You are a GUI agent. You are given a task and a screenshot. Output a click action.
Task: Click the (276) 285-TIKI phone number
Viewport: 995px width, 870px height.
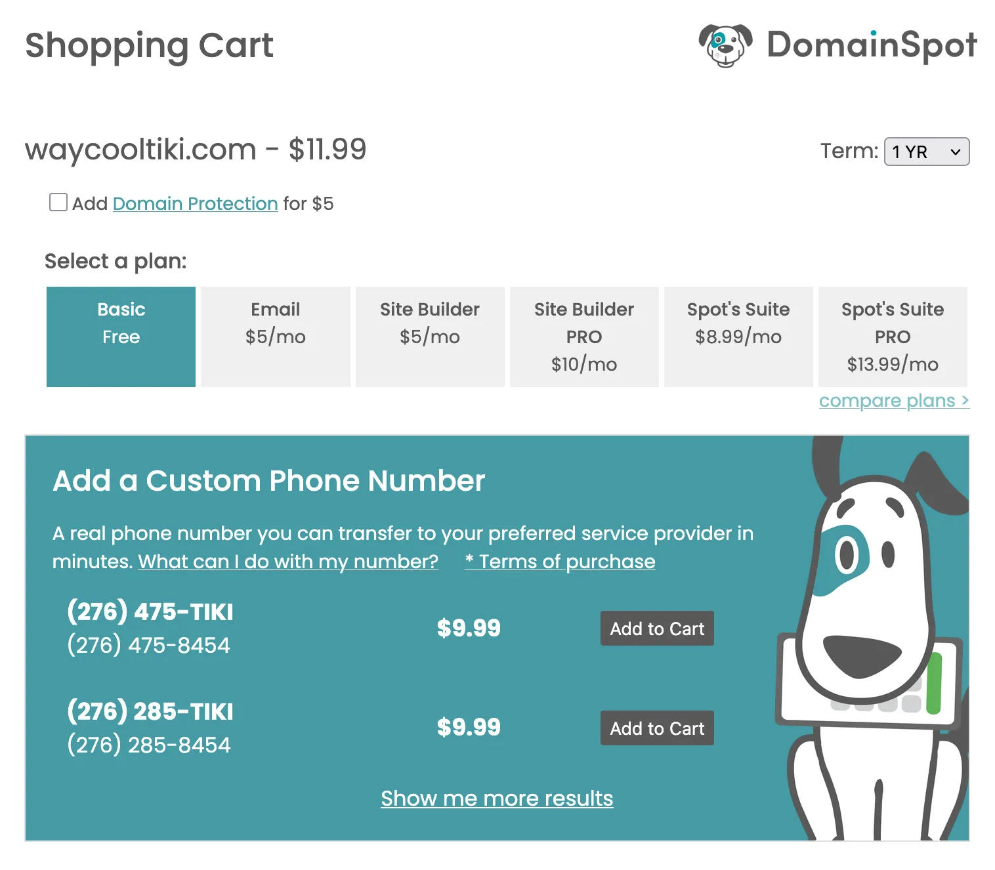pyautogui.click(x=150, y=712)
